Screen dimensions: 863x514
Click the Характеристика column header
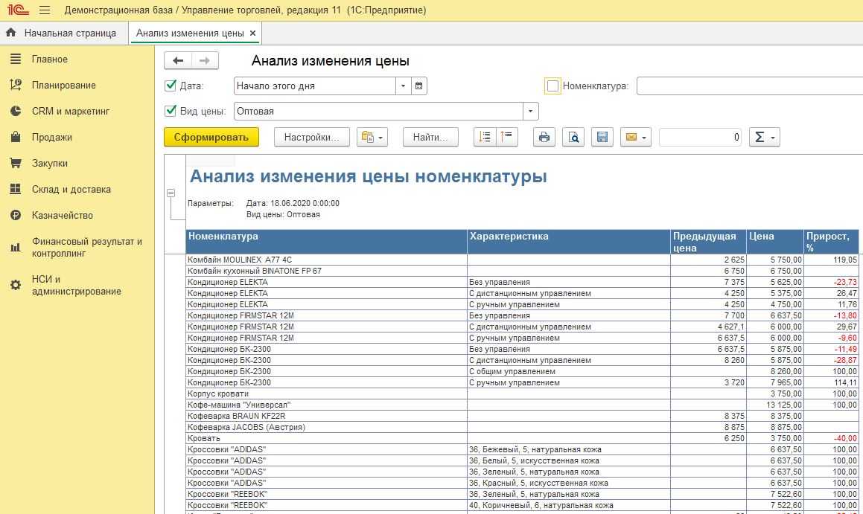[x=569, y=242]
